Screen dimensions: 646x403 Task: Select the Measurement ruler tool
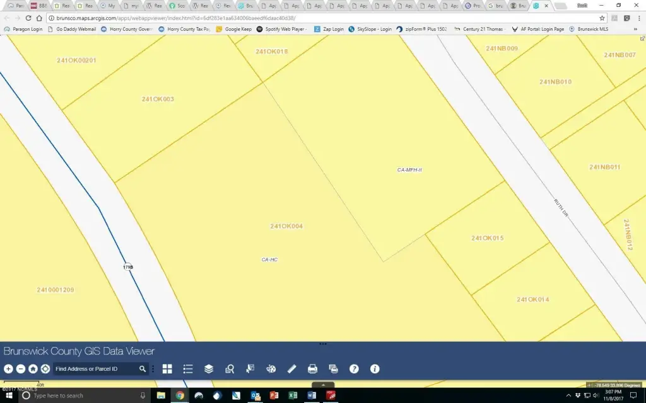[x=291, y=369]
